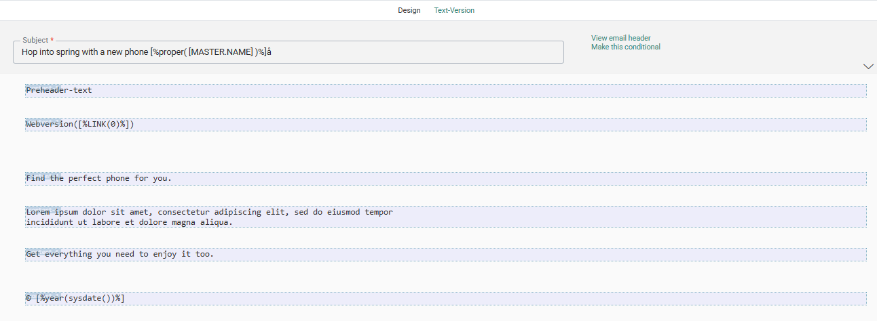Click the word 'Hop' in the subject
The width and height of the screenshot is (877, 321).
click(29, 52)
